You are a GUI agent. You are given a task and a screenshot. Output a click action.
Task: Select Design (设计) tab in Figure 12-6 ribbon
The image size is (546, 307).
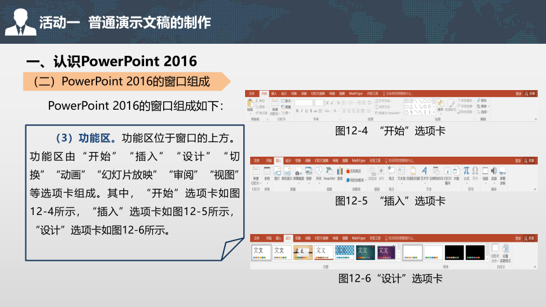tap(288, 238)
